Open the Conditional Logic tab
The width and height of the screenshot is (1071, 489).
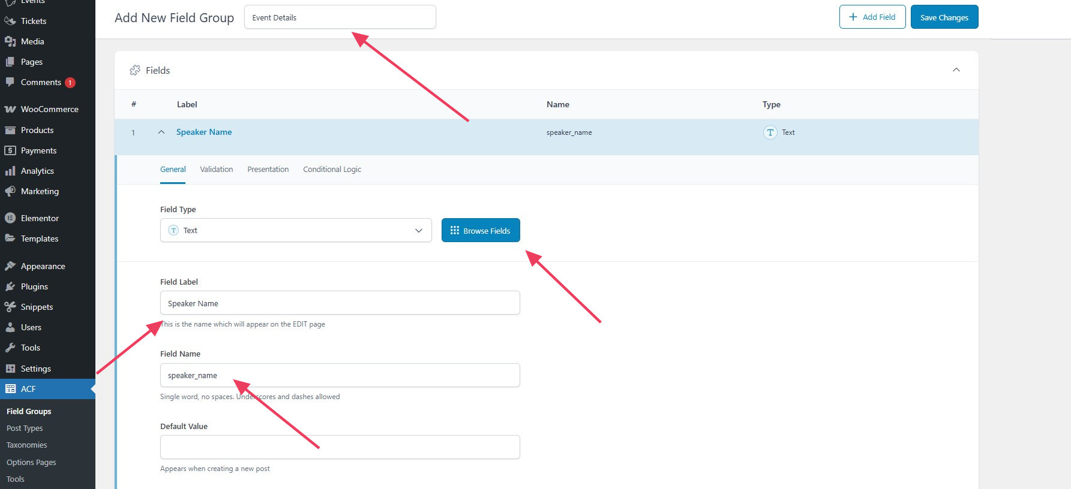332,170
